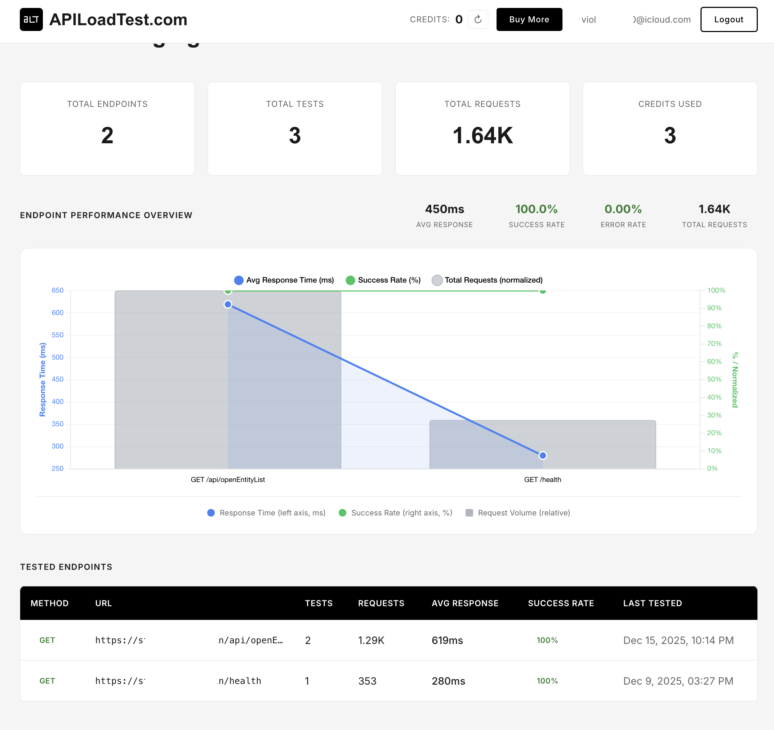The height and width of the screenshot is (730, 774).
Task: Sort by the AVG RESPONSE column header
Action: point(465,603)
